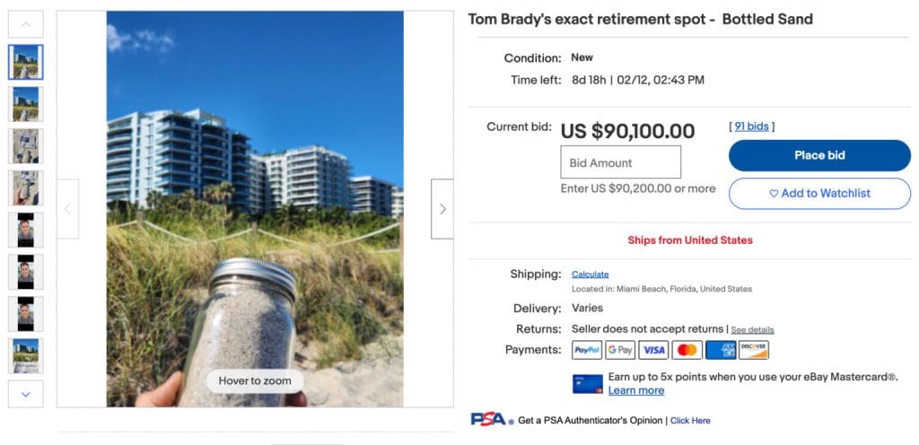Open Learn more about eBay Mastercard
Image resolution: width=919 pixels, height=445 pixels.
[635, 390]
